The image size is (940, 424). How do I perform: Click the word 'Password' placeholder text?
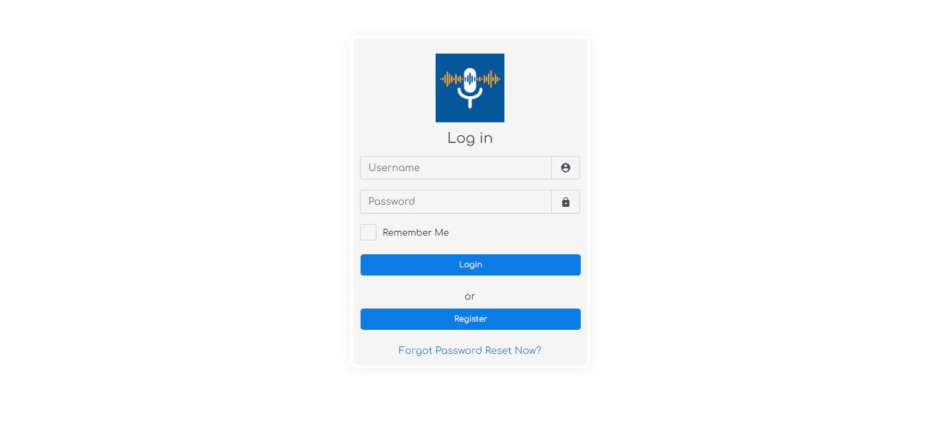coord(392,201)
